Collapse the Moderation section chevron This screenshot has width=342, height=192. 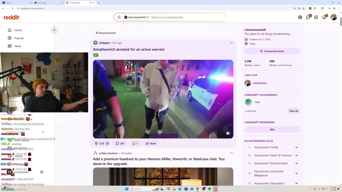tap(43, 132)
